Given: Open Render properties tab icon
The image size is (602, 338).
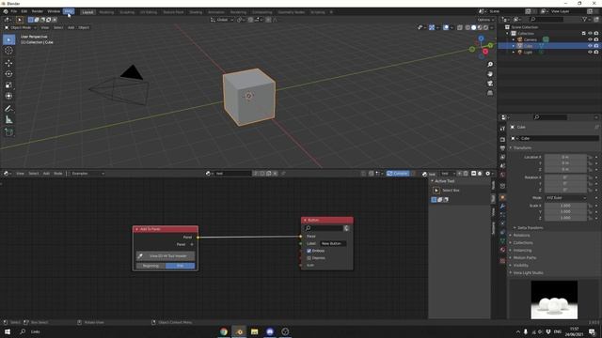Looking at the screenshot, I should click(x=502, y=140).
